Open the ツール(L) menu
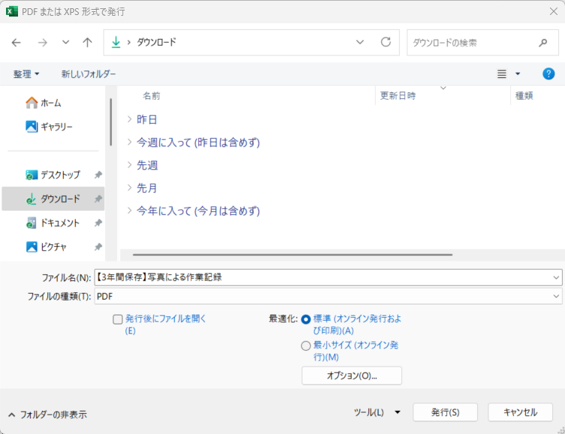565x434 pixels. click(376, 412)
